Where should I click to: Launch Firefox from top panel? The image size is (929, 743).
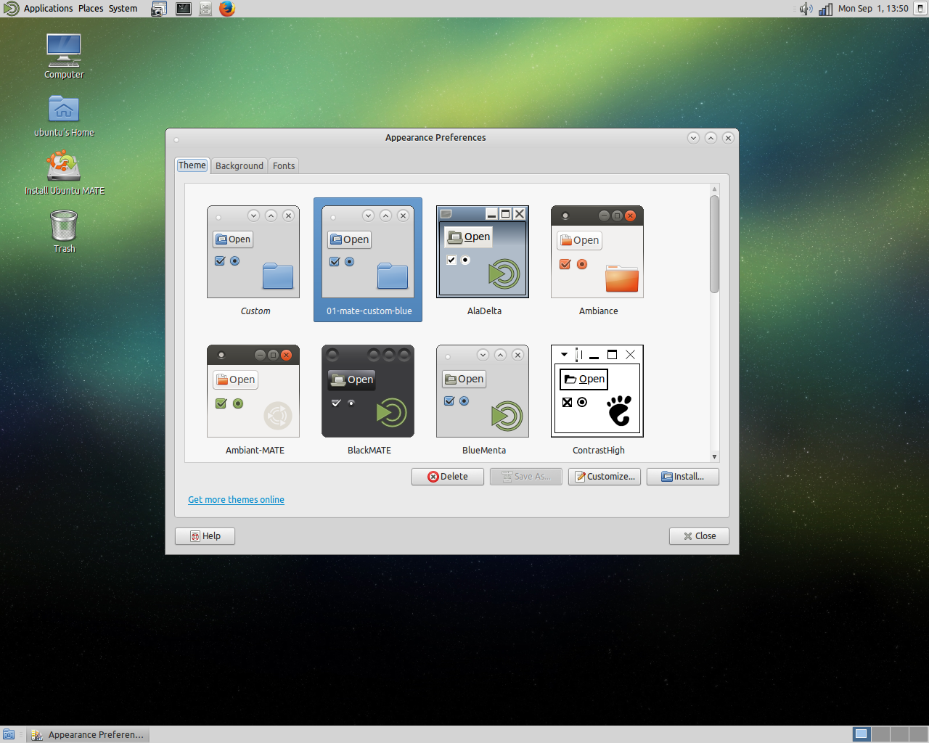pos(227,9)
